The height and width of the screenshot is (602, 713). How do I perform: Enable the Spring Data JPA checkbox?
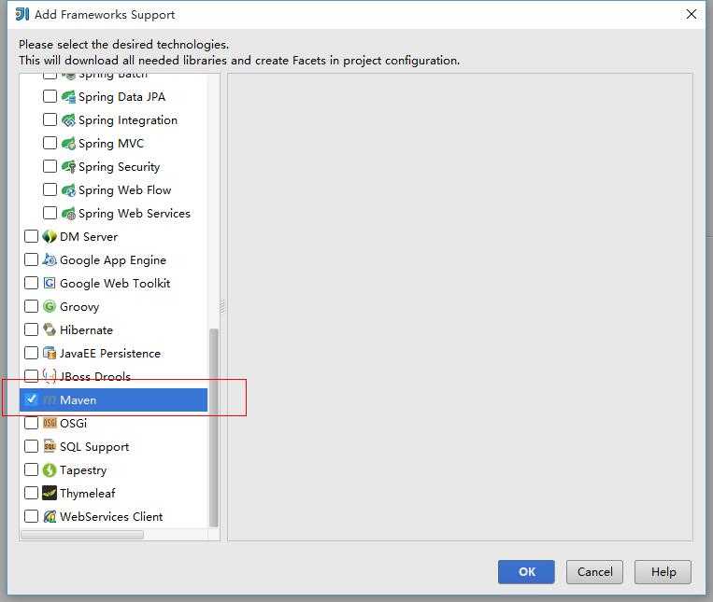pos(50,96)
